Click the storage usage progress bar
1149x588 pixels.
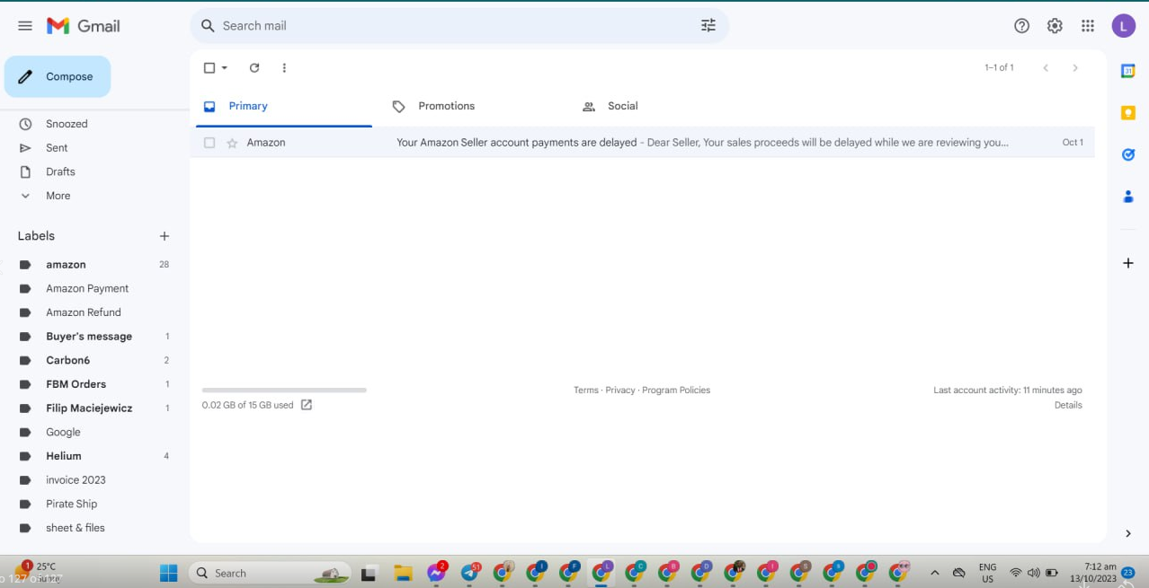(x=284, y=391)
